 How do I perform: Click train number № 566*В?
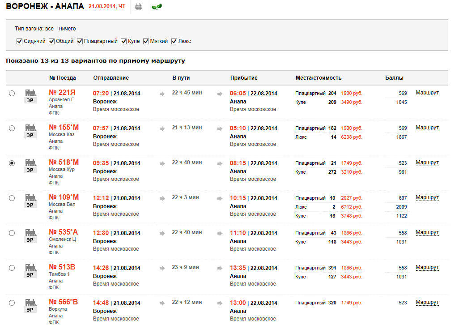tap(63, 302)
